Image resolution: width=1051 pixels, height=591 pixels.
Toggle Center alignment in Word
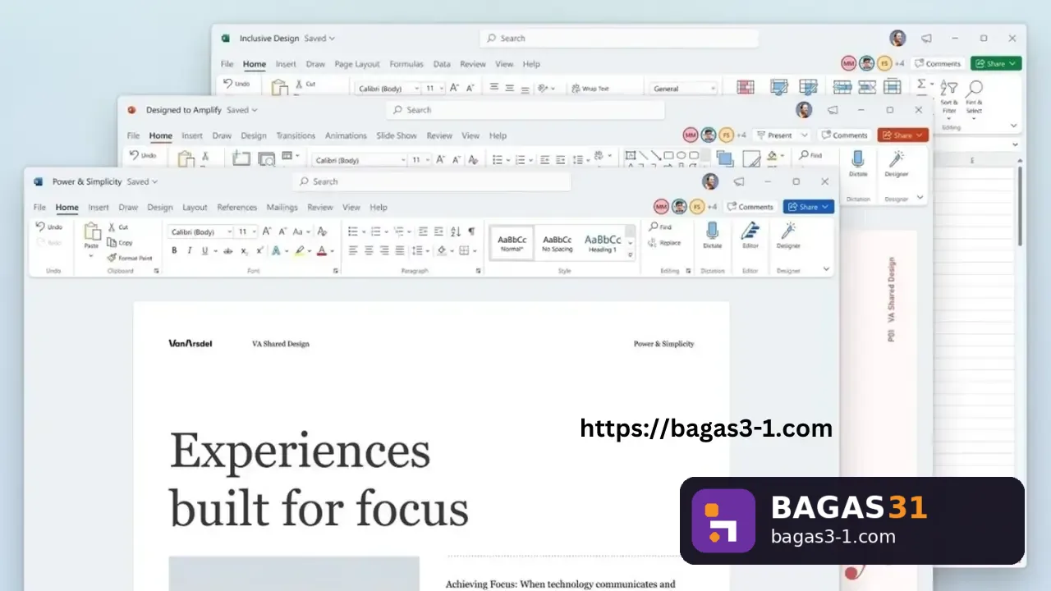[369, 250]
